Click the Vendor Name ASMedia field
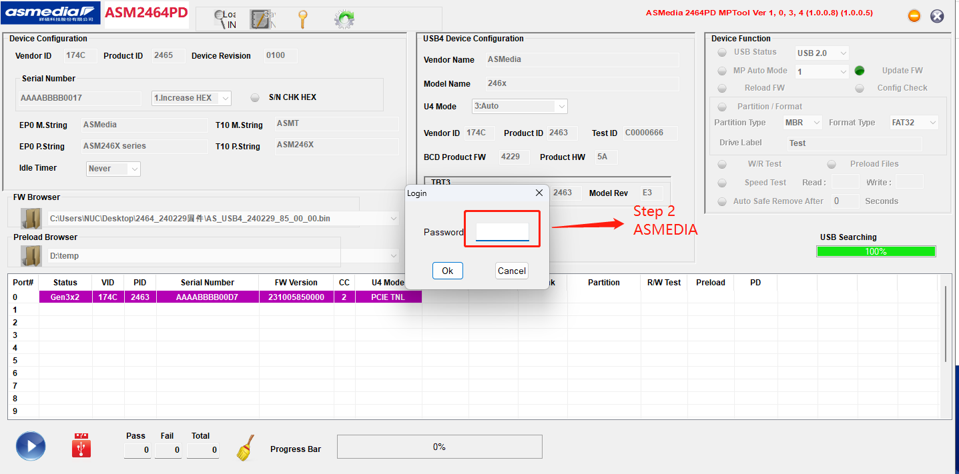Viewport: 959px width, 474px height. [x=581, y=59]
